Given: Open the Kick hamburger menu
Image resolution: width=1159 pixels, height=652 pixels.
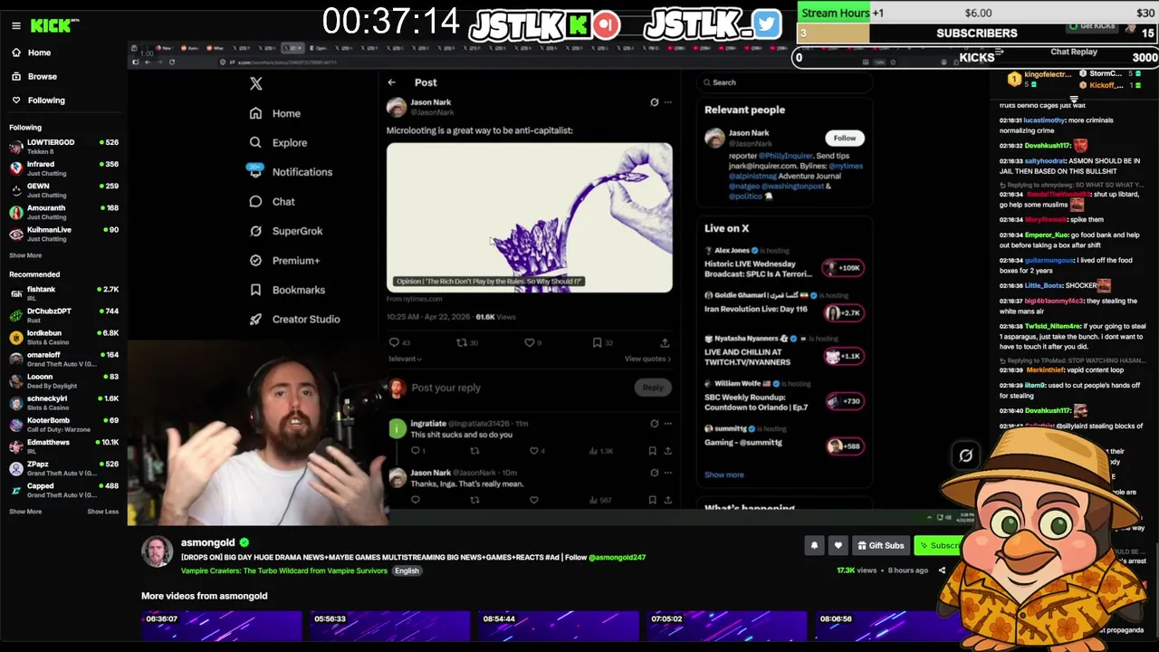Looking at the screenshot, I should tap(16, 25).
